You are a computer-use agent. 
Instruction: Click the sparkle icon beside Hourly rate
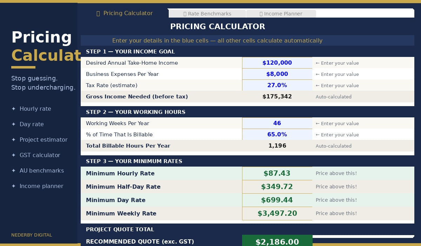click(x=13, y=109)
